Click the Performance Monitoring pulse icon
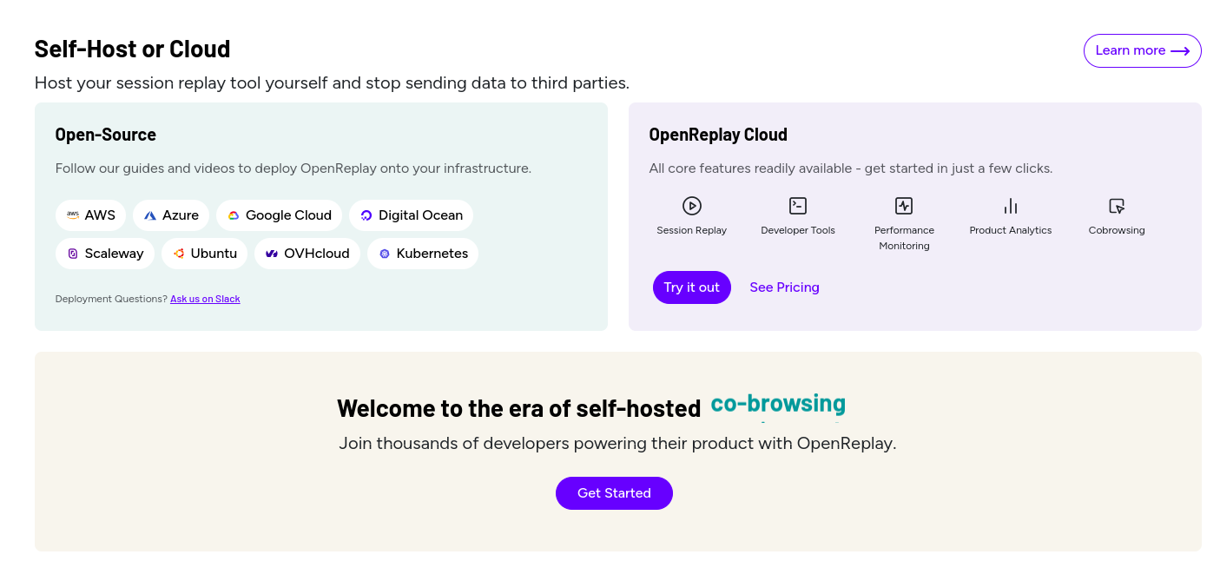Image resolution: width=1220 pixels, height=581 pixels. (x=904, y=206)
